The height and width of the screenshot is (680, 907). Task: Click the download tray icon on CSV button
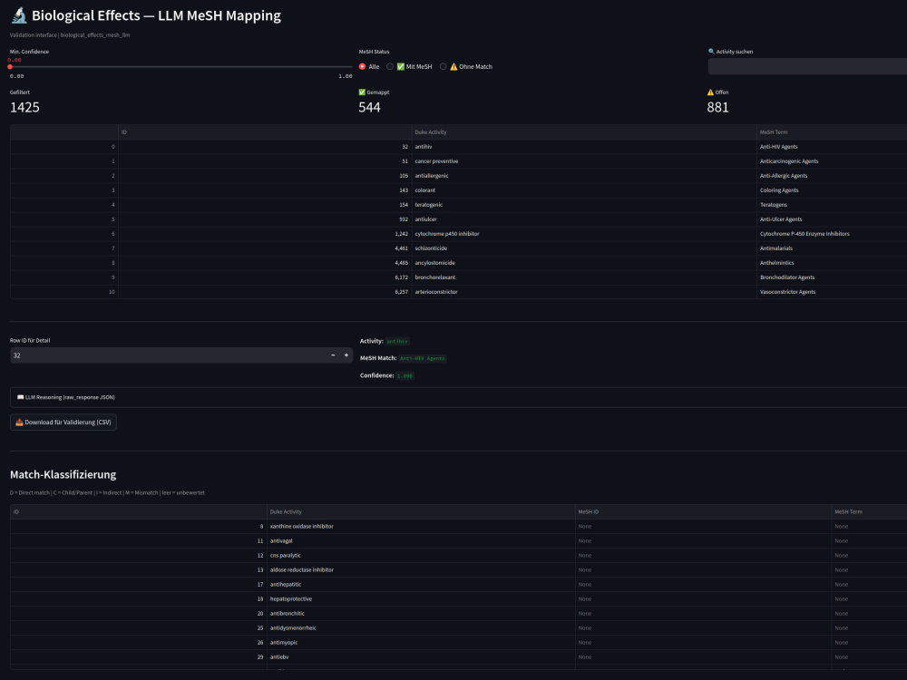tap(19, 423)
